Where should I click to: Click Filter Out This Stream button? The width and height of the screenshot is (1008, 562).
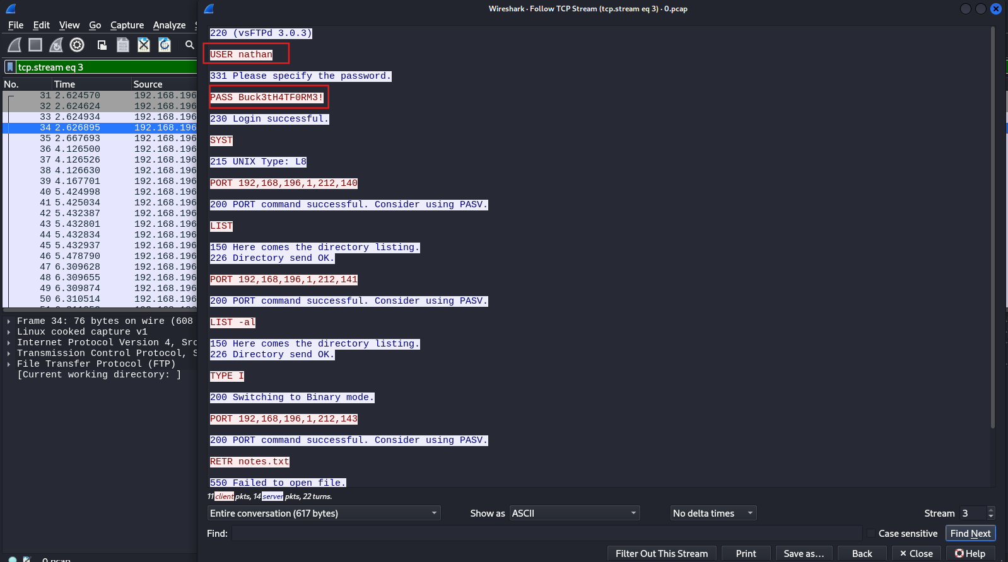pyautogui.click(x=662, y=554)
